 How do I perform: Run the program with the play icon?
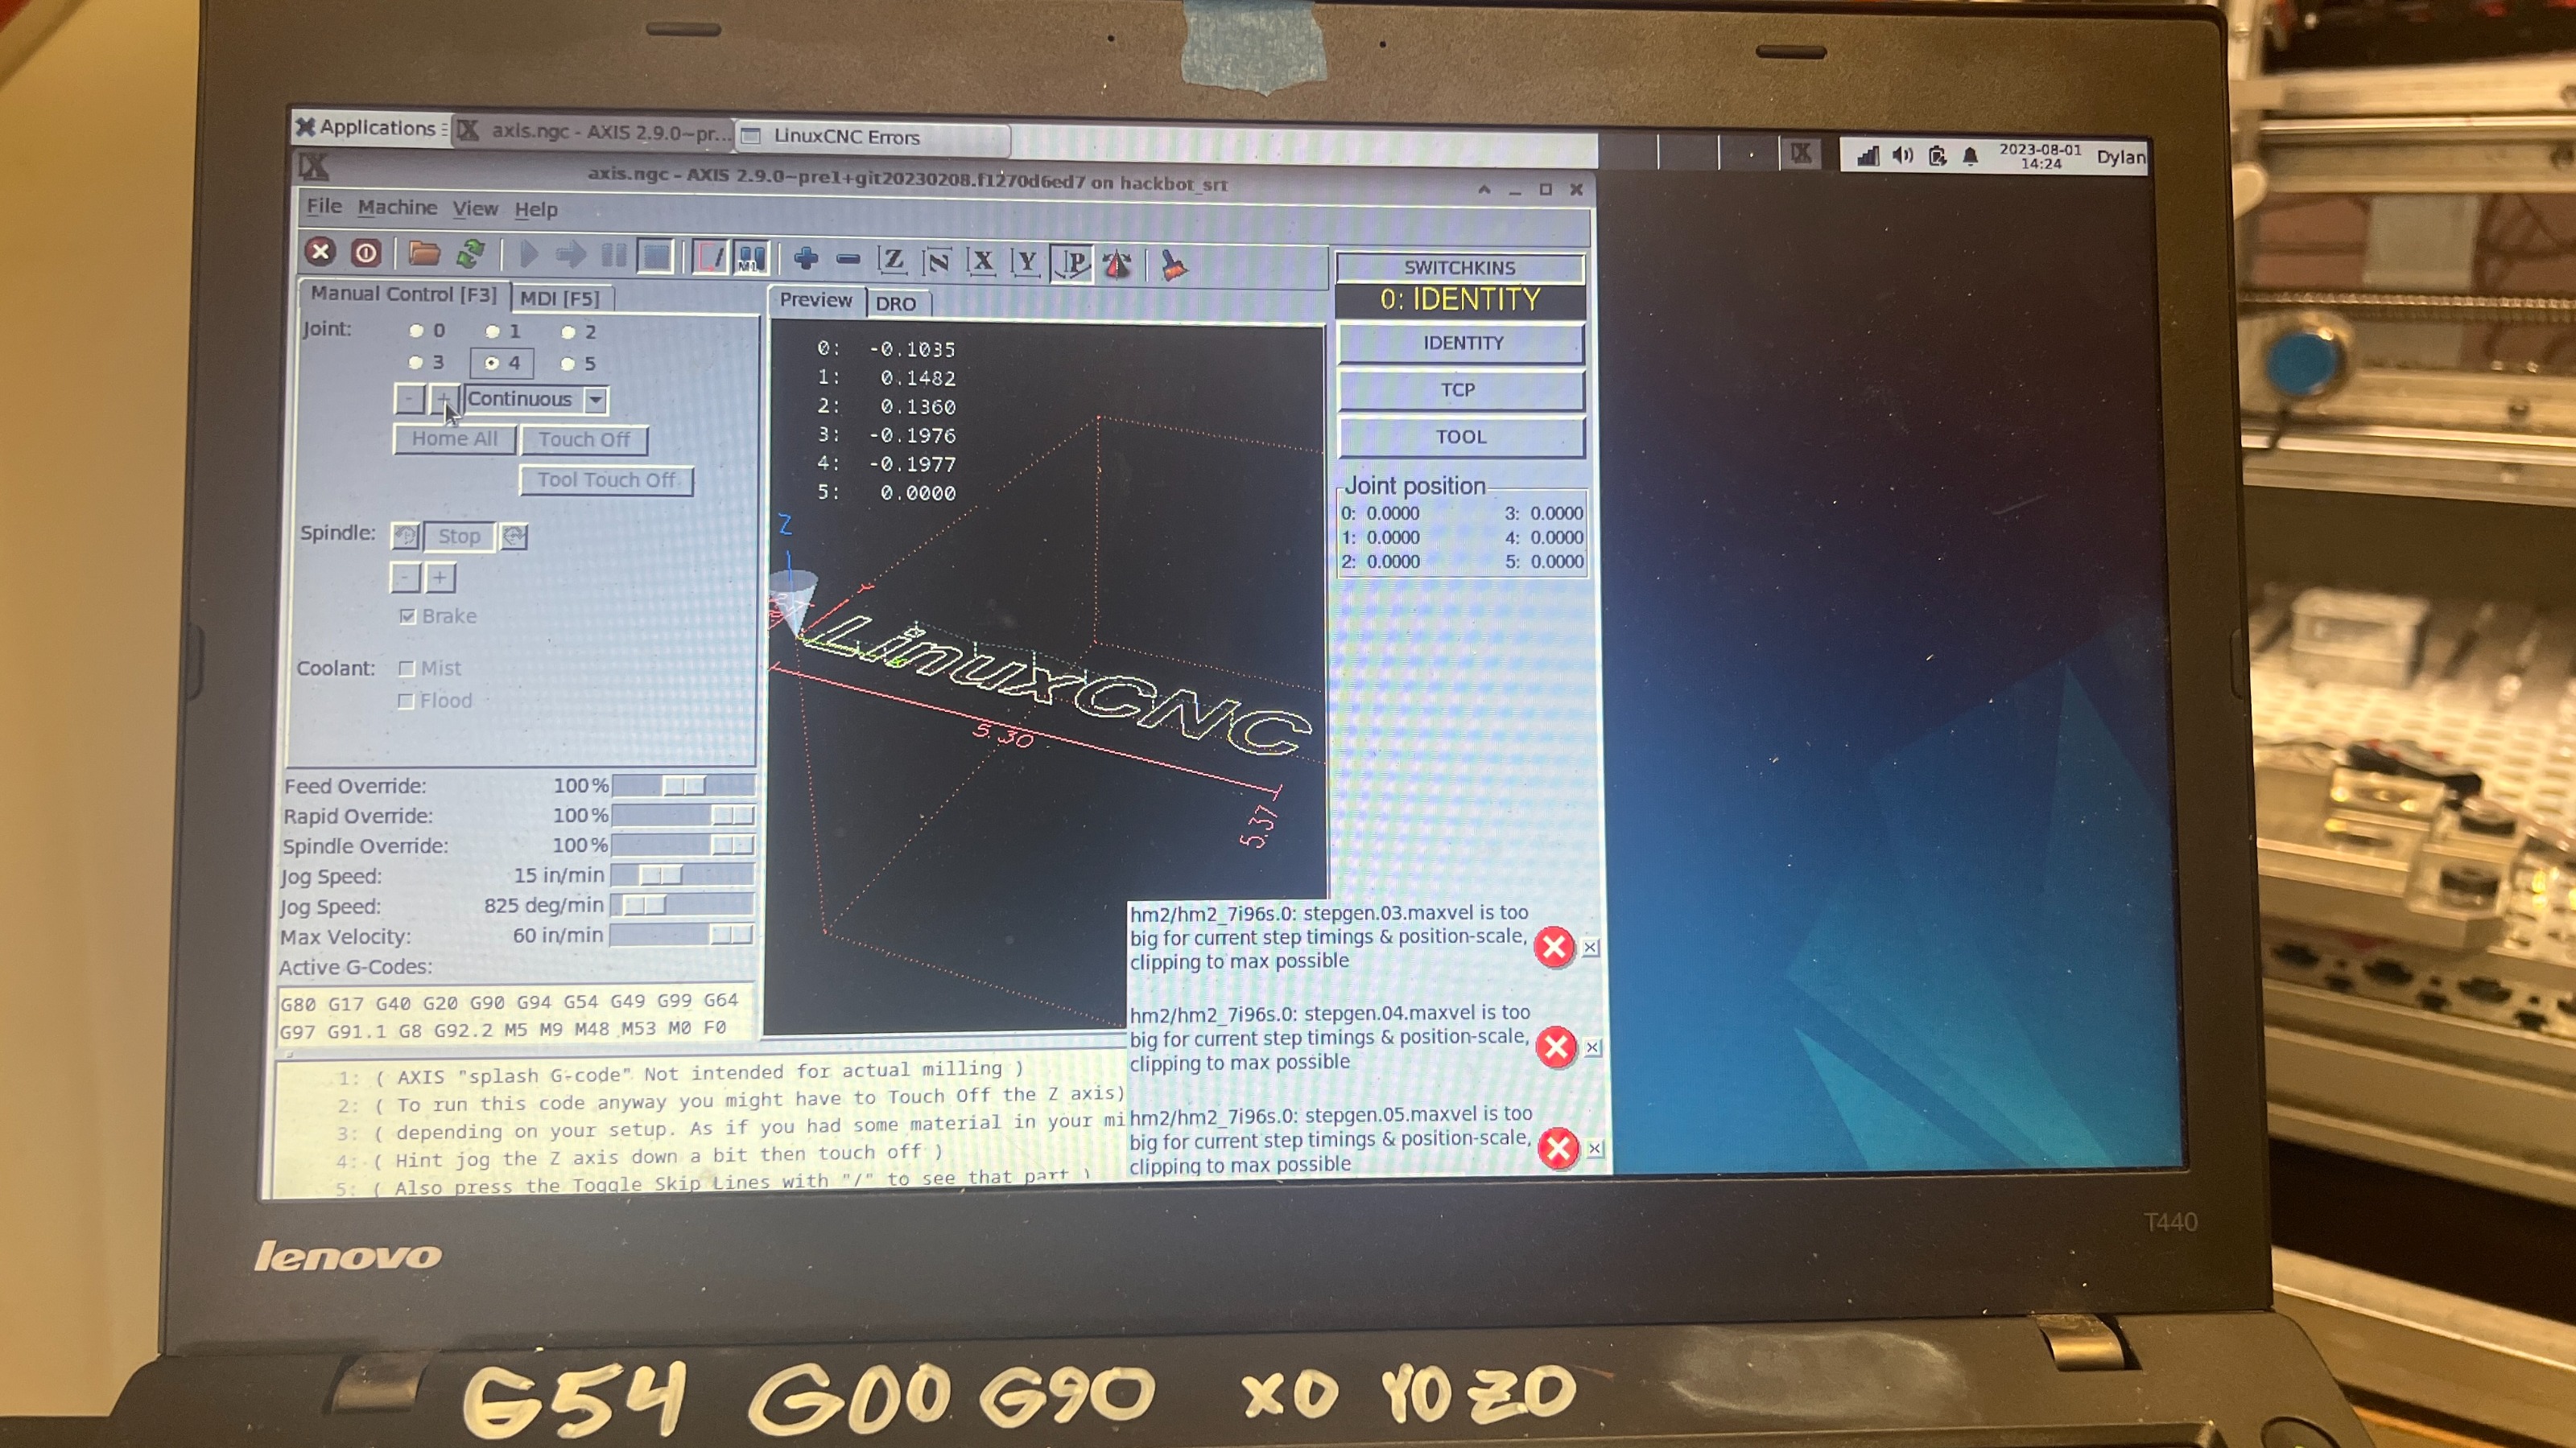click(529, 256)
